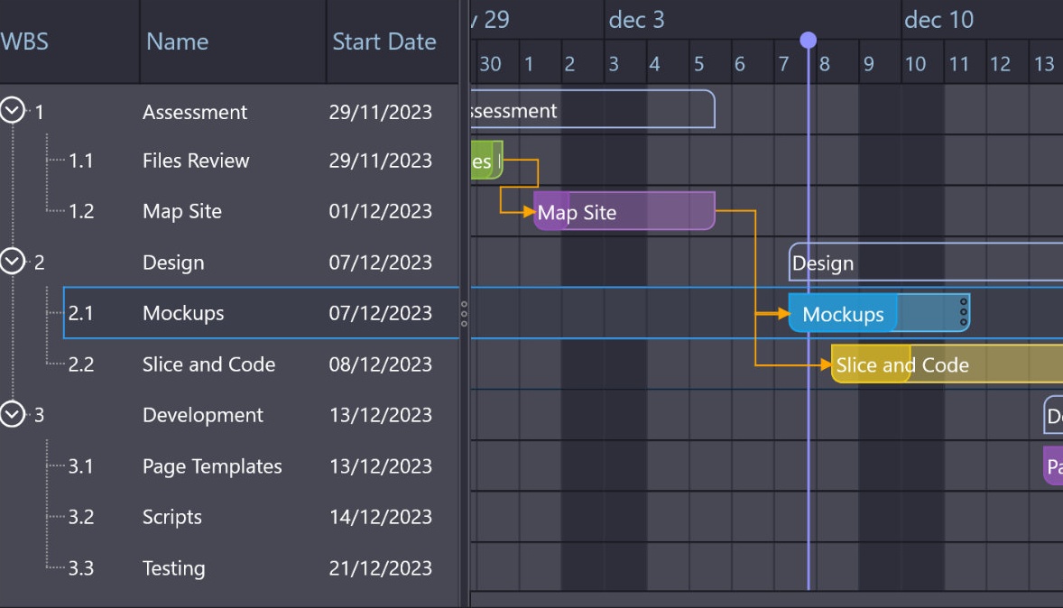Click the Start Date column header
The height and width of the screenshot is (608, 1063).
point(384,41)
